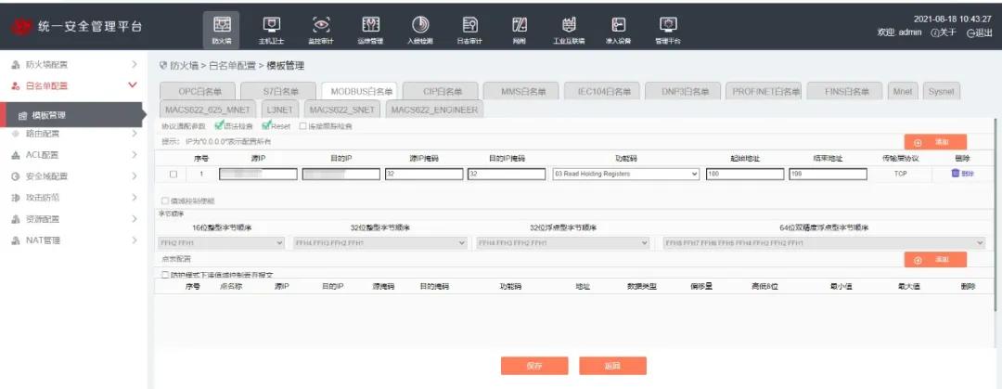The height and width of the screenshot is (389, 1002).
Task: Click the breadcrumb shield icon before 防火墙
Action: tap(162, 65)
